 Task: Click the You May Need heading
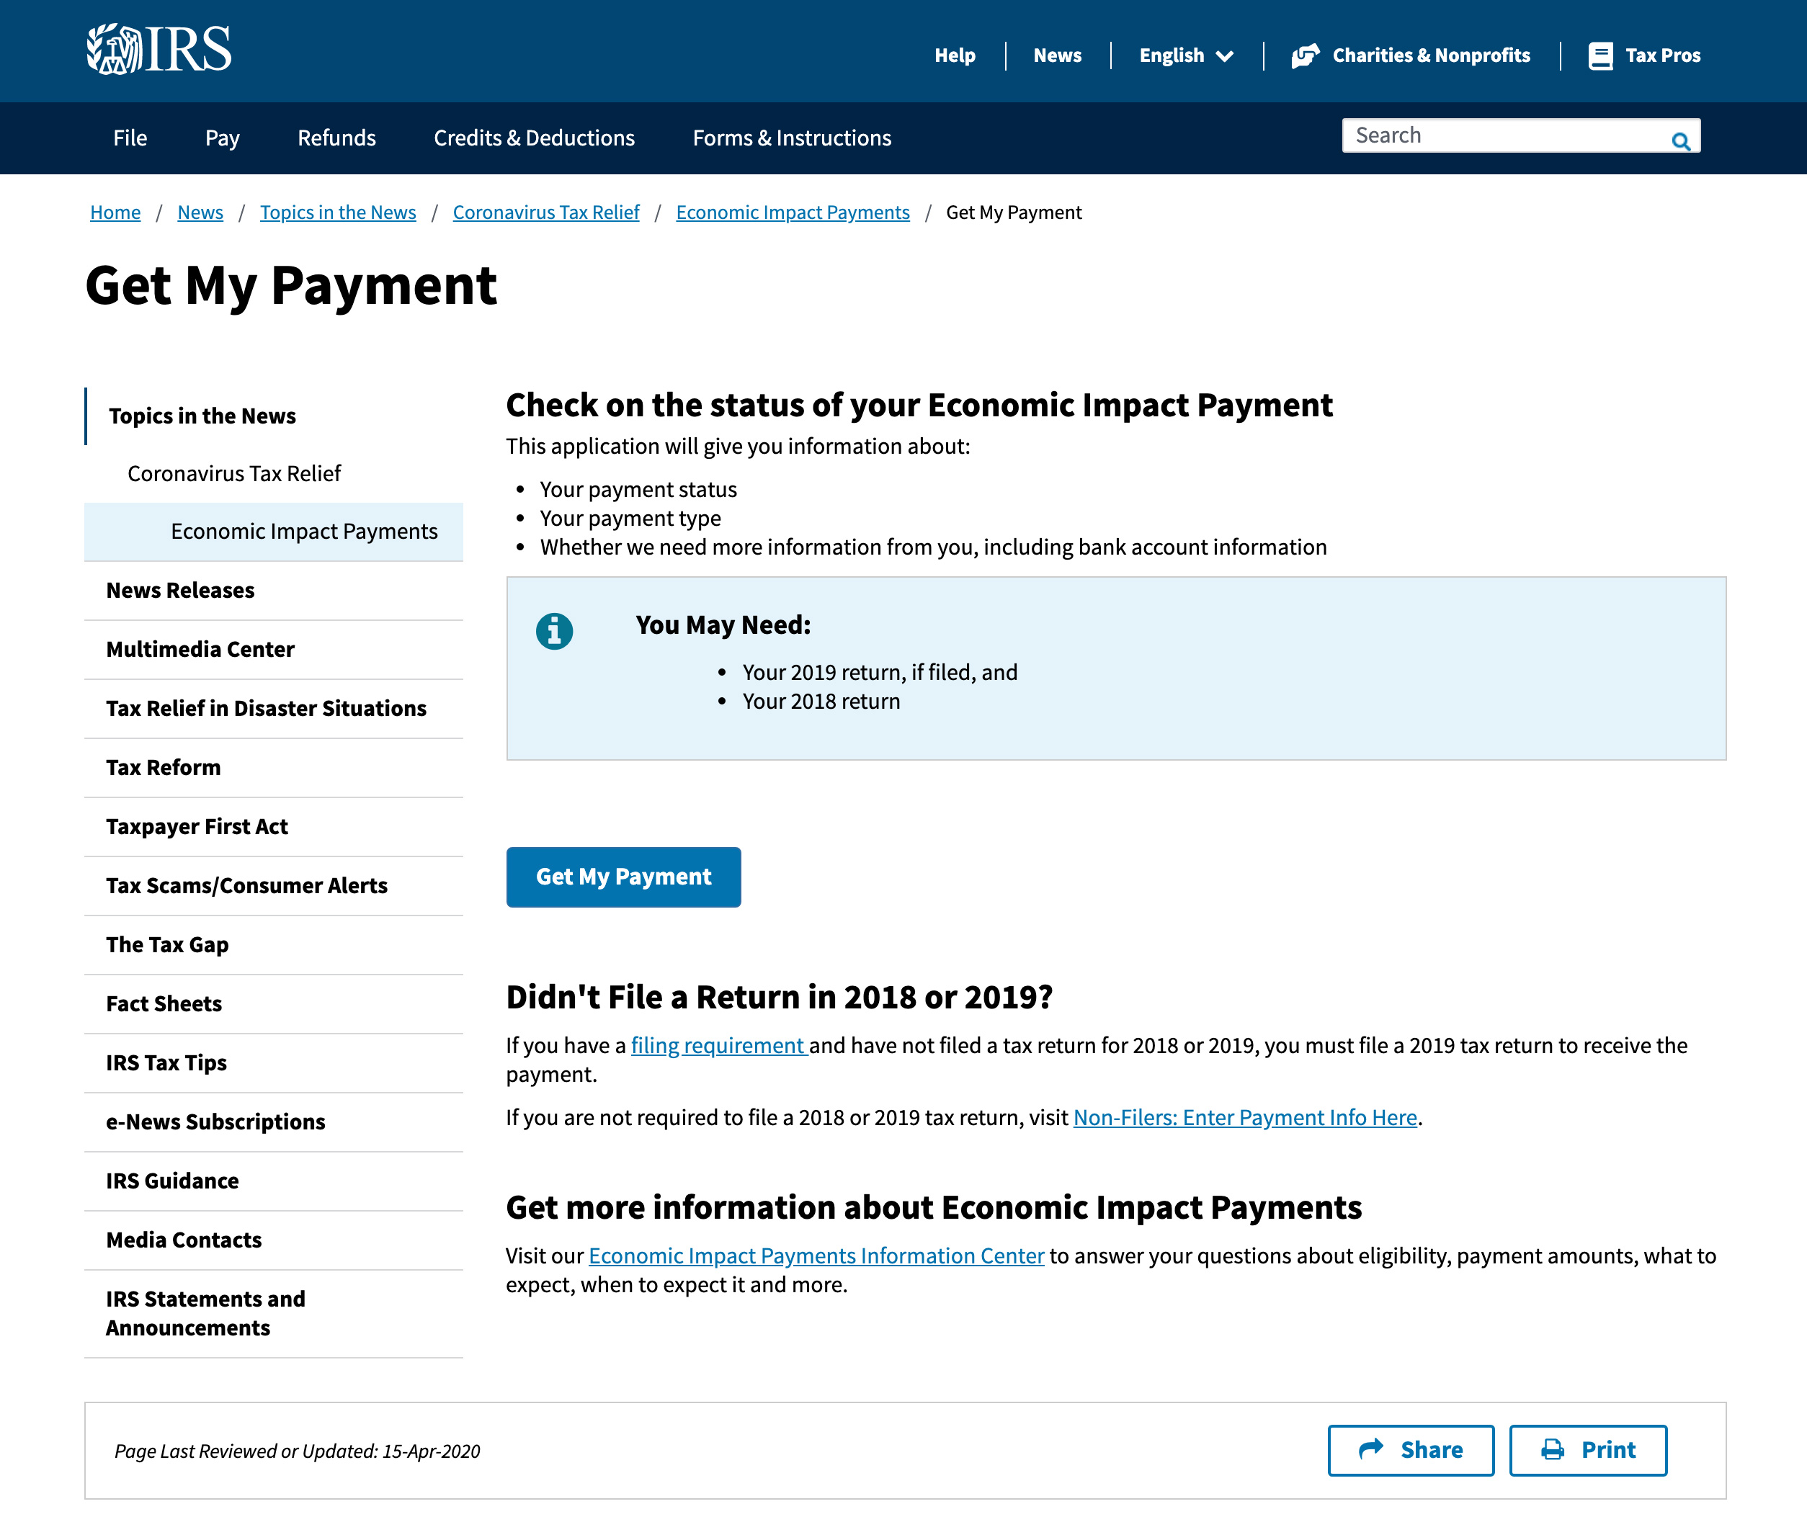[x=723, y=625]
